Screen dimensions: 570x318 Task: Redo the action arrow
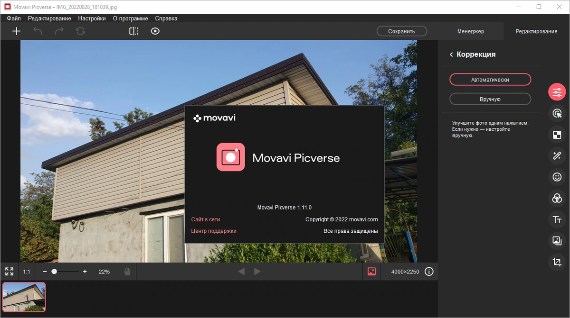[59, 31]
